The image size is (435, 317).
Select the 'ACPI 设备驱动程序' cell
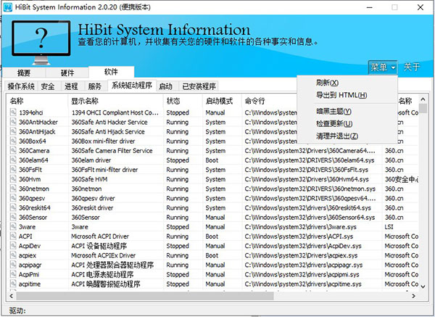[99, 246]
